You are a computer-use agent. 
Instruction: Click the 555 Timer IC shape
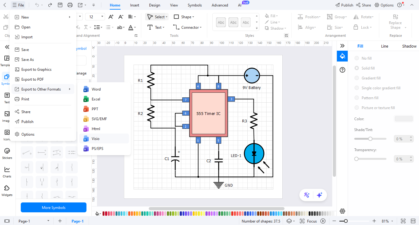[209, 113]
